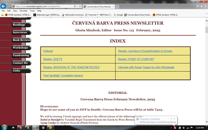
Task: Open the Webmail Login IONOS bookmark
Action: point(47,15)
